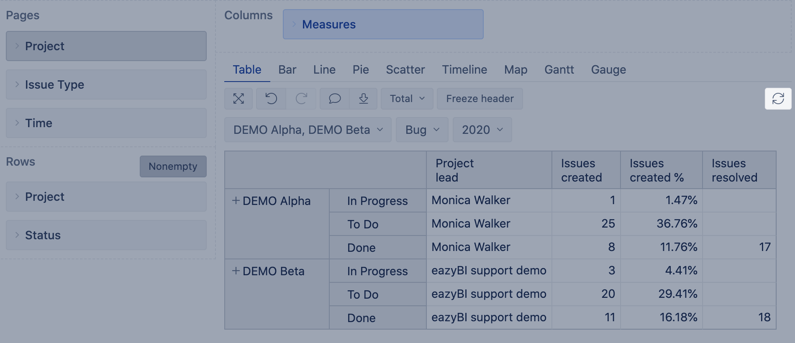Click the Issue Type dimension in Pages
This screenshot has width=795, height=343.
click(106, 84)
